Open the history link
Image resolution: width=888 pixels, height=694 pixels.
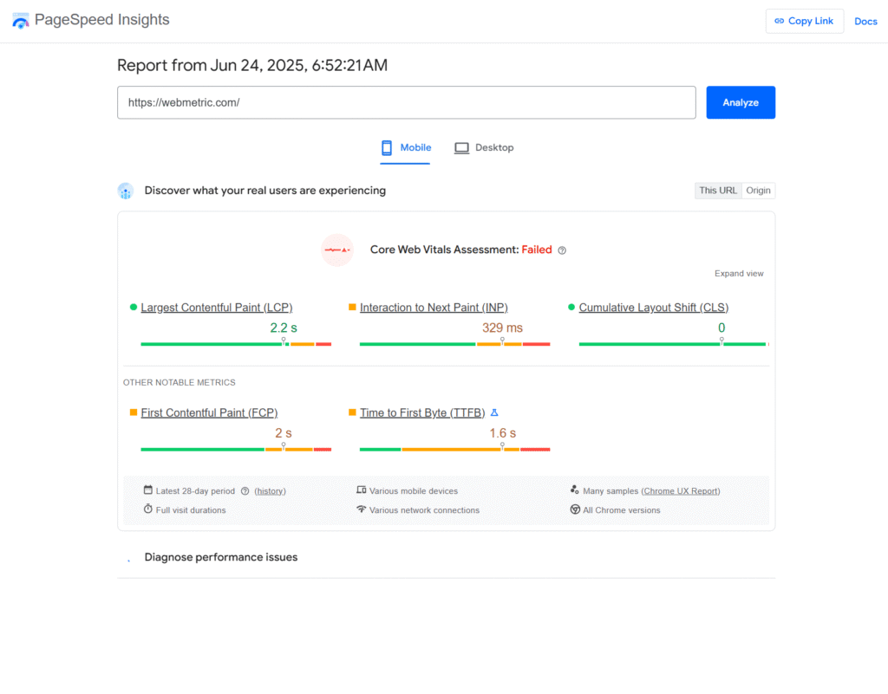(x=271, y=491)
